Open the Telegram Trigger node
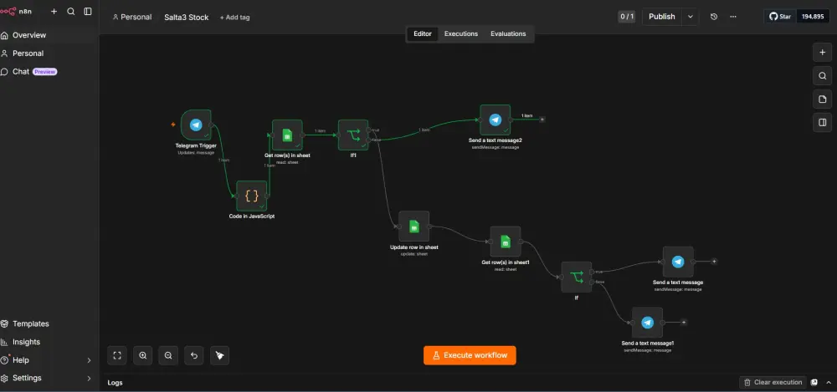Screen dimensions: 837x392 196,125
